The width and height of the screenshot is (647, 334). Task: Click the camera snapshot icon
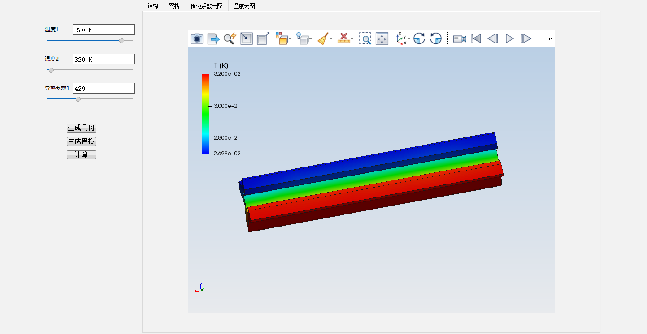coord(197,39)
